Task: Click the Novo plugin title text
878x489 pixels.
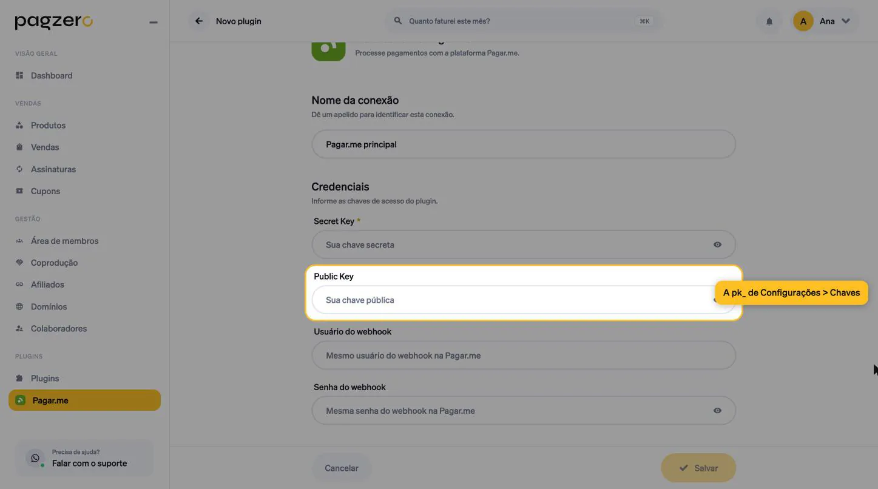Action: coord(238,21)
